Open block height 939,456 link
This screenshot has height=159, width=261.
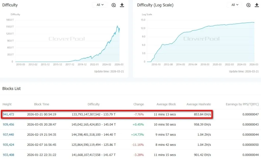pyautogui.click(x=8, y=125)
